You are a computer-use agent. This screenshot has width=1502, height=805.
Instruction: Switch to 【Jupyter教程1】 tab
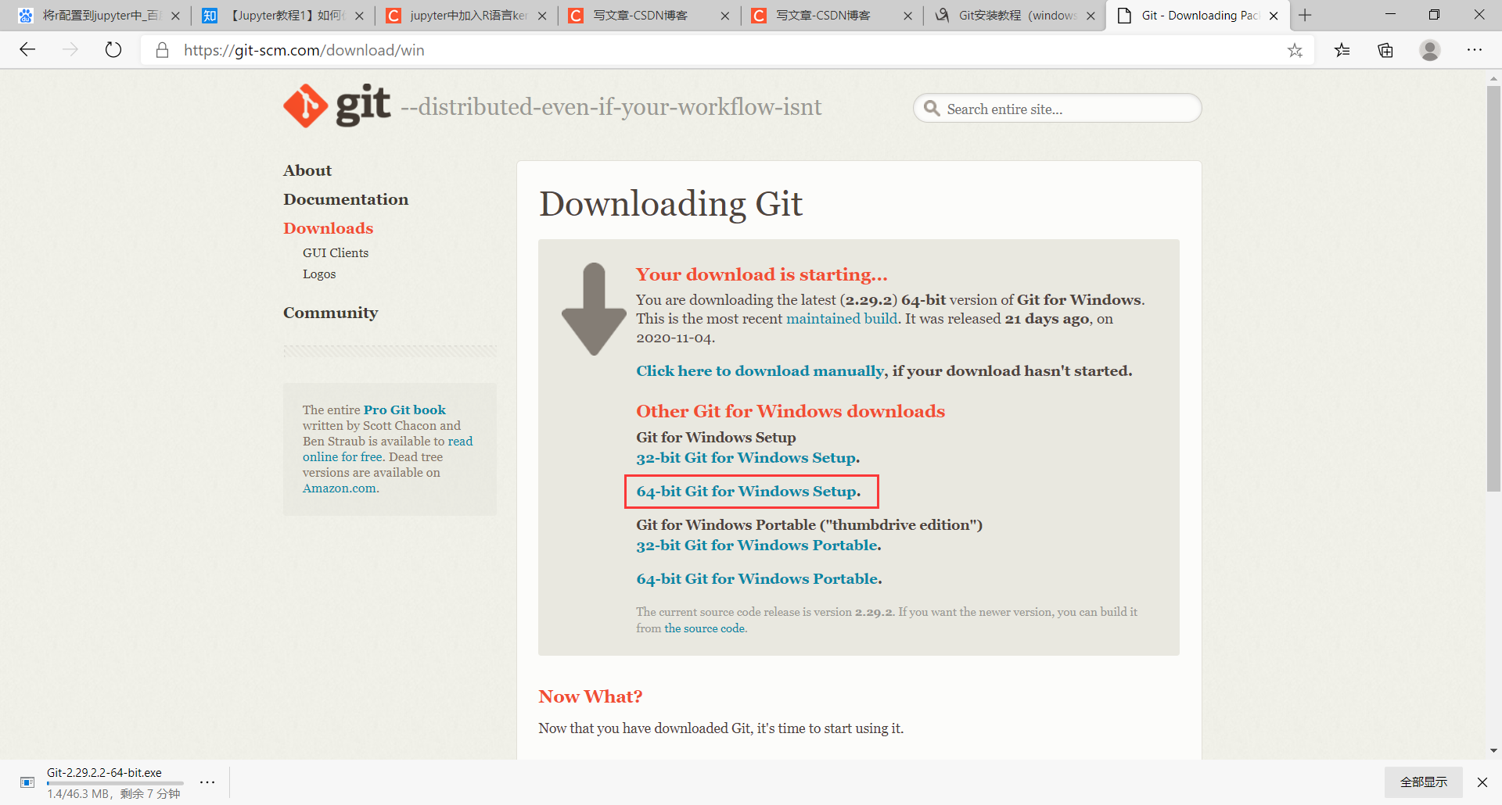click(x=282, y=16)
